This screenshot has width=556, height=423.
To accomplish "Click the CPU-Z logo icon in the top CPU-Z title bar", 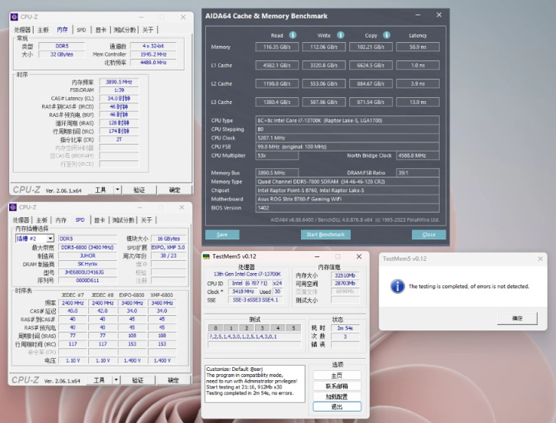I will [x=15, y=17].
